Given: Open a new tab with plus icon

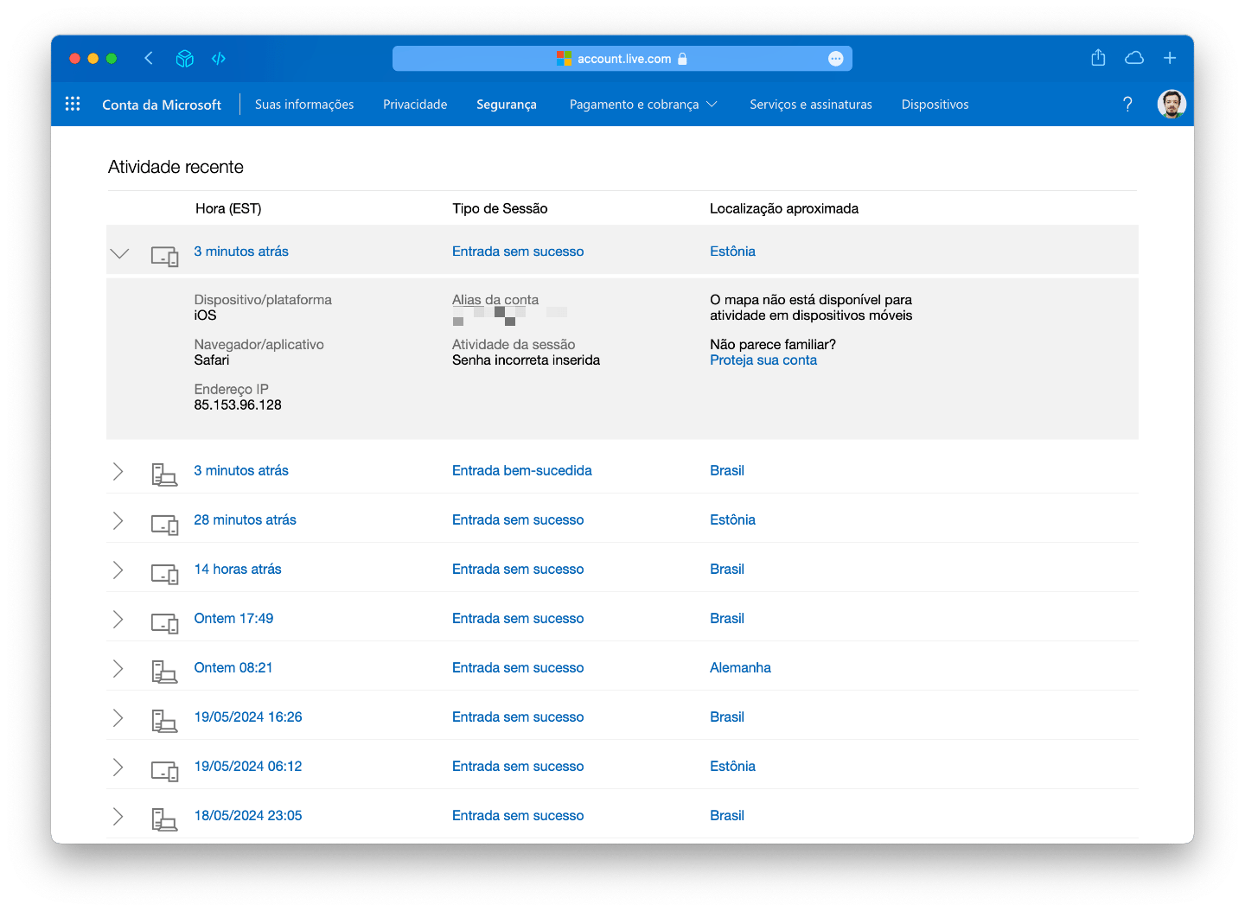Looking at the screenshot, I should point(1170,58).
